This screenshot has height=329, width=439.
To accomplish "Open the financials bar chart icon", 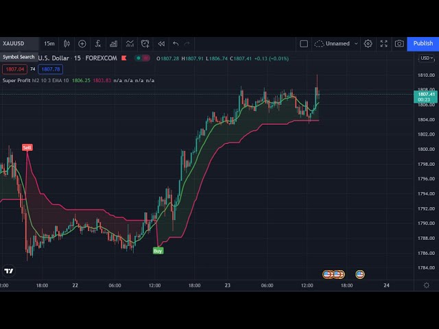I will [114, 43].
